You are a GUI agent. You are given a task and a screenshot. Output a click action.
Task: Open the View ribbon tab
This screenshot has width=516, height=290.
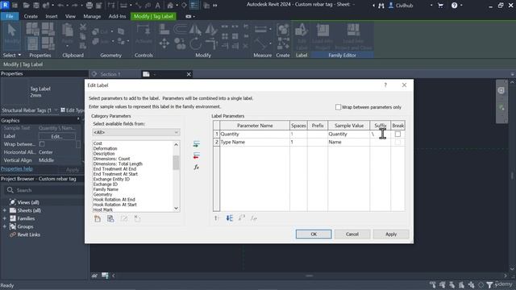tap(70, 16)
